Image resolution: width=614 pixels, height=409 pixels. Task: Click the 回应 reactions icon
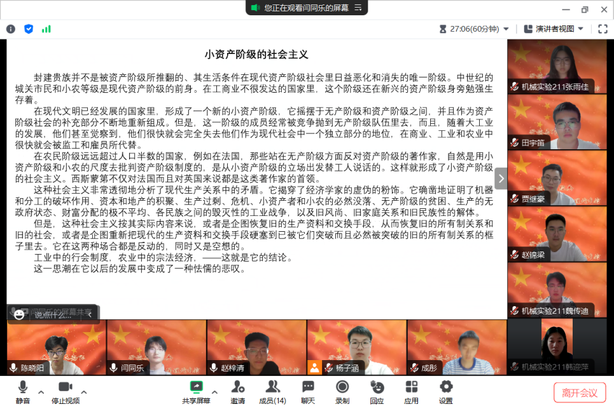(x=377, y=392)
